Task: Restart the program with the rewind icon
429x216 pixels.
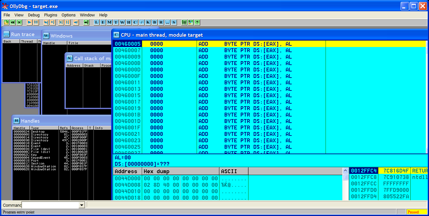Action: pos(13,22)
